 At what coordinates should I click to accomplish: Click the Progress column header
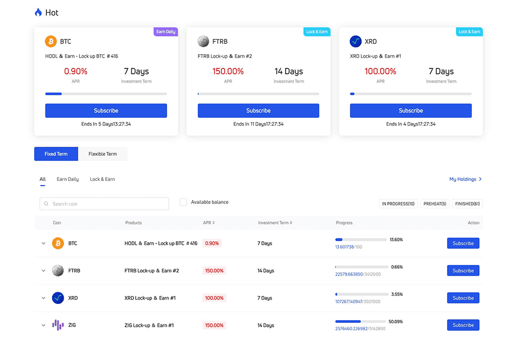pos(344,223)
